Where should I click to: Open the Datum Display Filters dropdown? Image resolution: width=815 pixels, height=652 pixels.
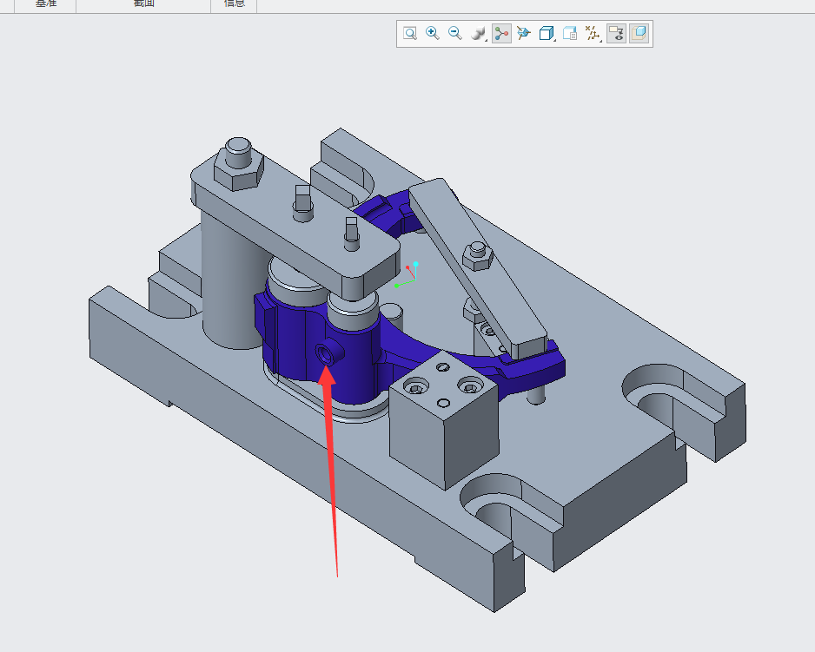point(593,34)
